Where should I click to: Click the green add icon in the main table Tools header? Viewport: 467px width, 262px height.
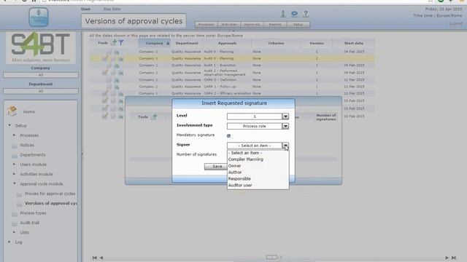click(x=114, y=43)
